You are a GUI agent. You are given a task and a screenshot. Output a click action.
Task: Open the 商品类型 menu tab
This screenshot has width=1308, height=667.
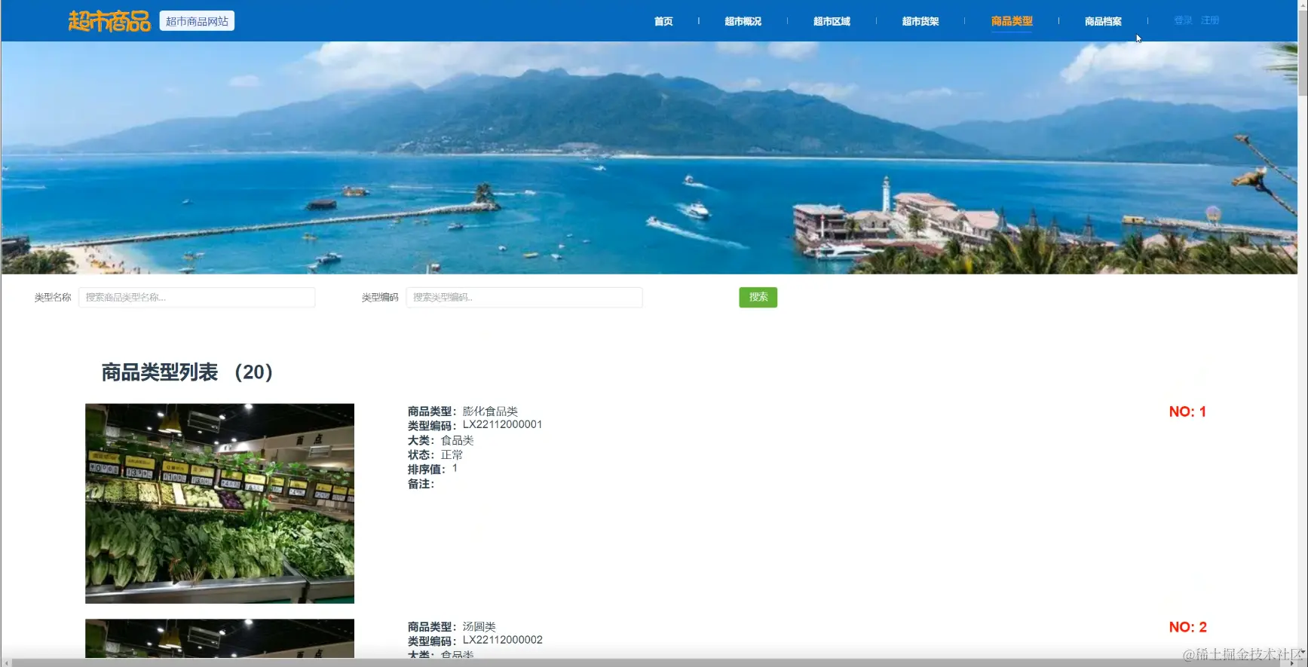click(x=1012, y=21)
